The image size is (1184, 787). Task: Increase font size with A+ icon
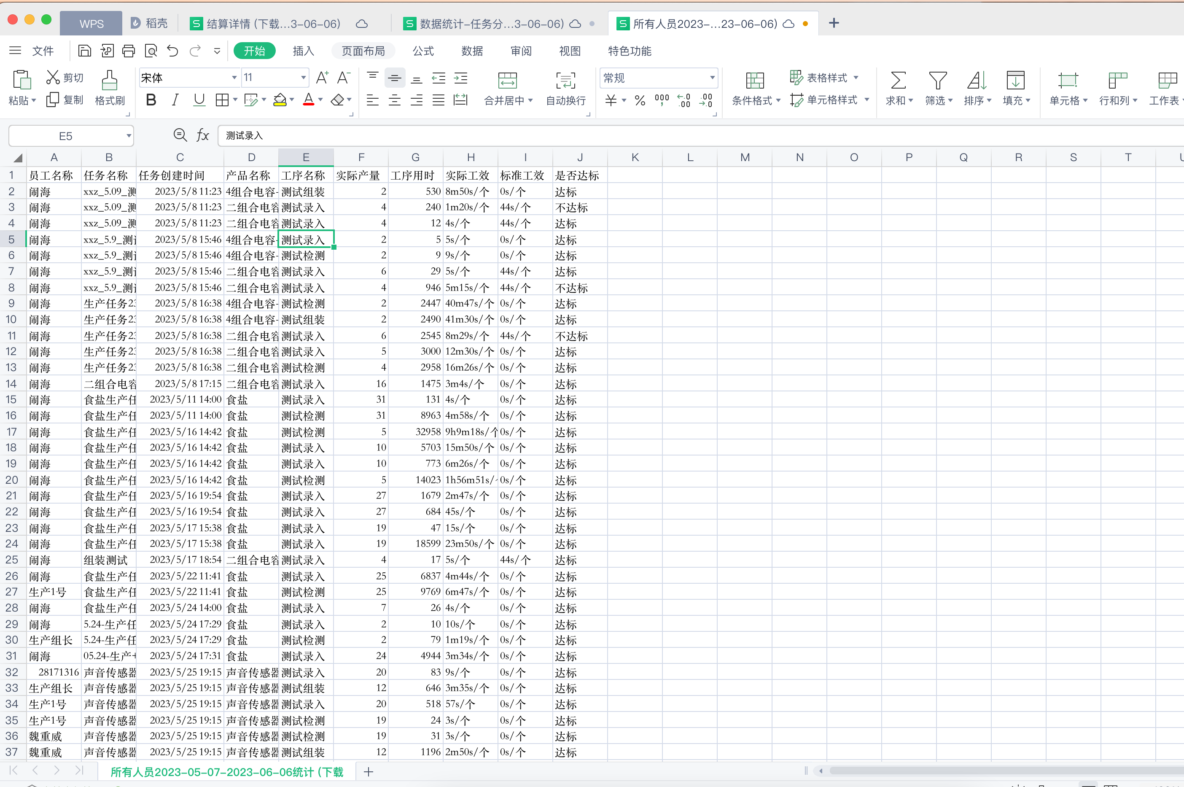tap(322, 77)
